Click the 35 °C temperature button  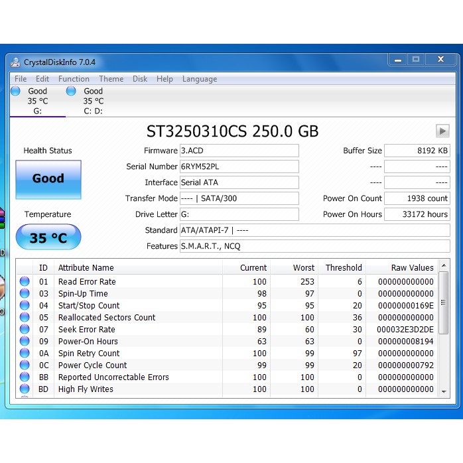(x=48, y=237)
